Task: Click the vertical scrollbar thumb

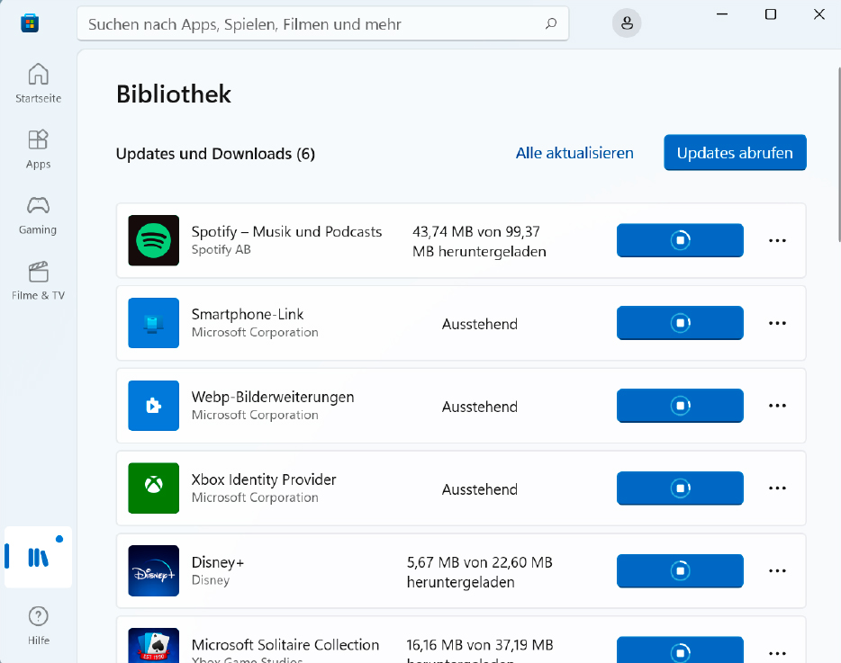Action: [839, 155]
